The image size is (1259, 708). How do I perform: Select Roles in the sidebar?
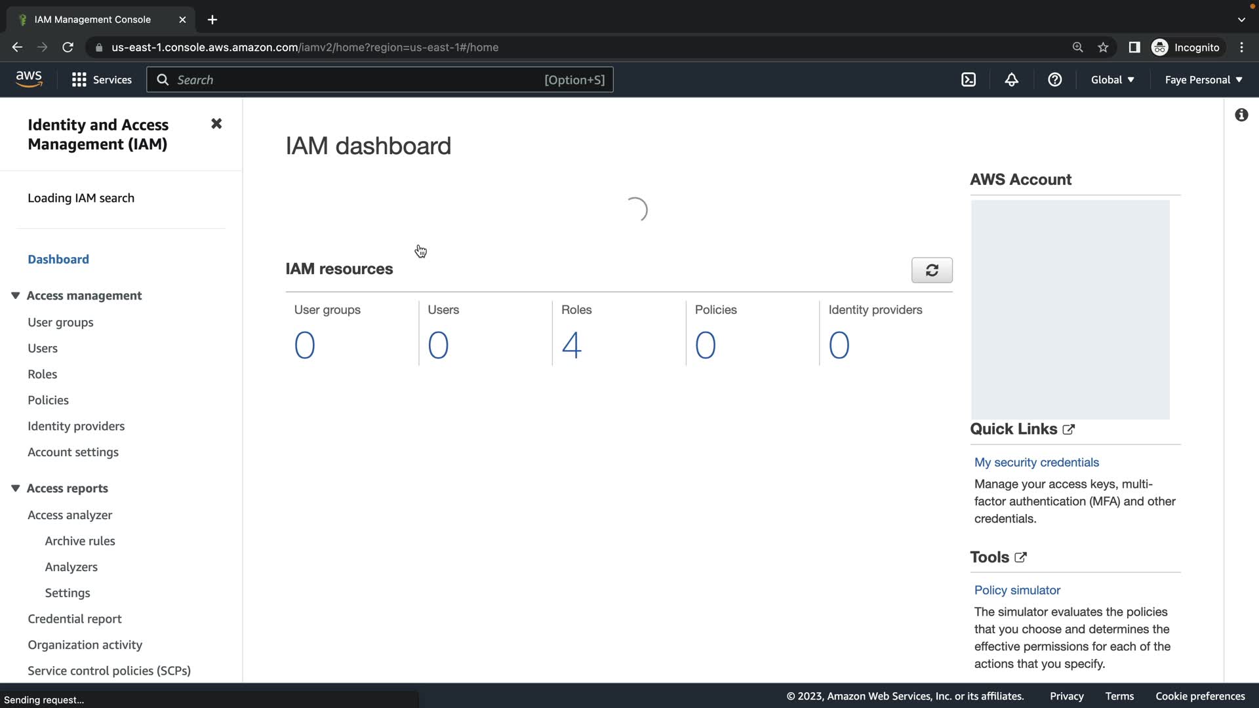(x=42, y=374)
